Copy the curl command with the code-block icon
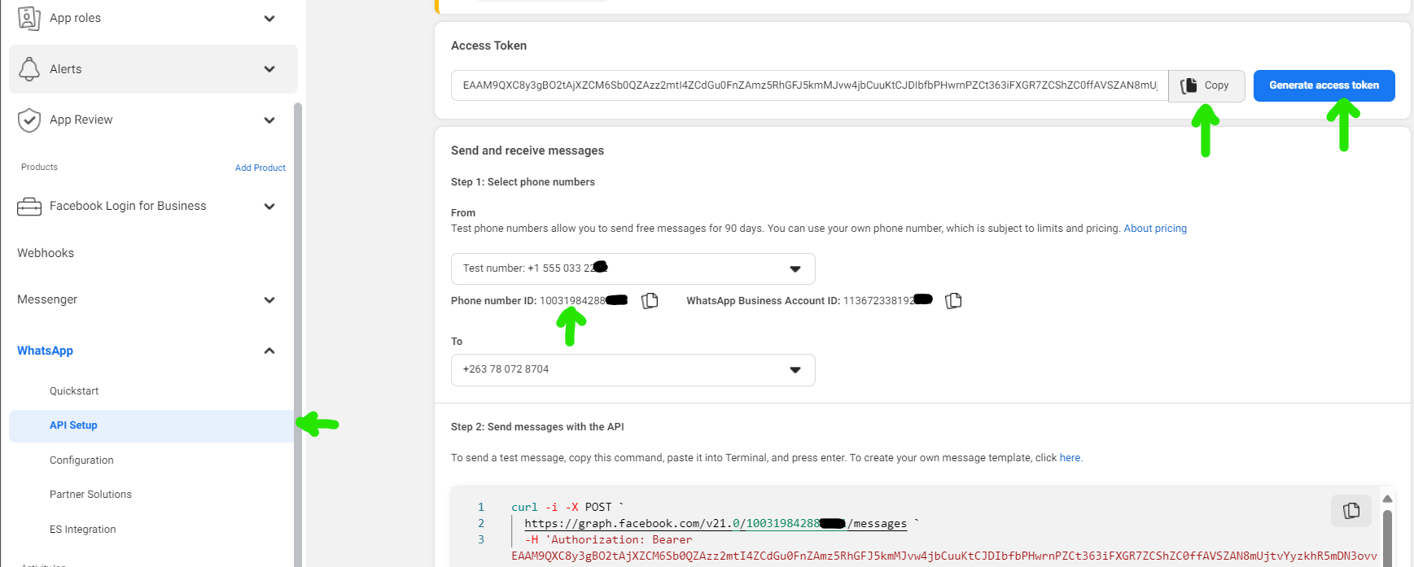 (x=1351, y=510)
